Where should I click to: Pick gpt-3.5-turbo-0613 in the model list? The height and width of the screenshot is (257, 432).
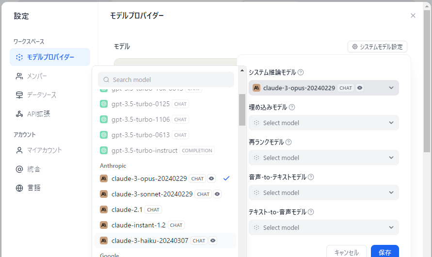click(165, 135)
